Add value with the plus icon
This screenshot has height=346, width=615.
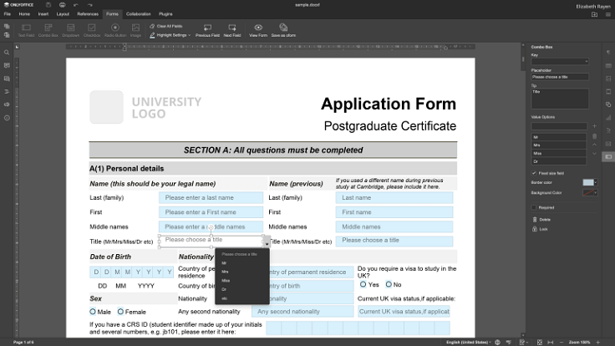(594, 126)
